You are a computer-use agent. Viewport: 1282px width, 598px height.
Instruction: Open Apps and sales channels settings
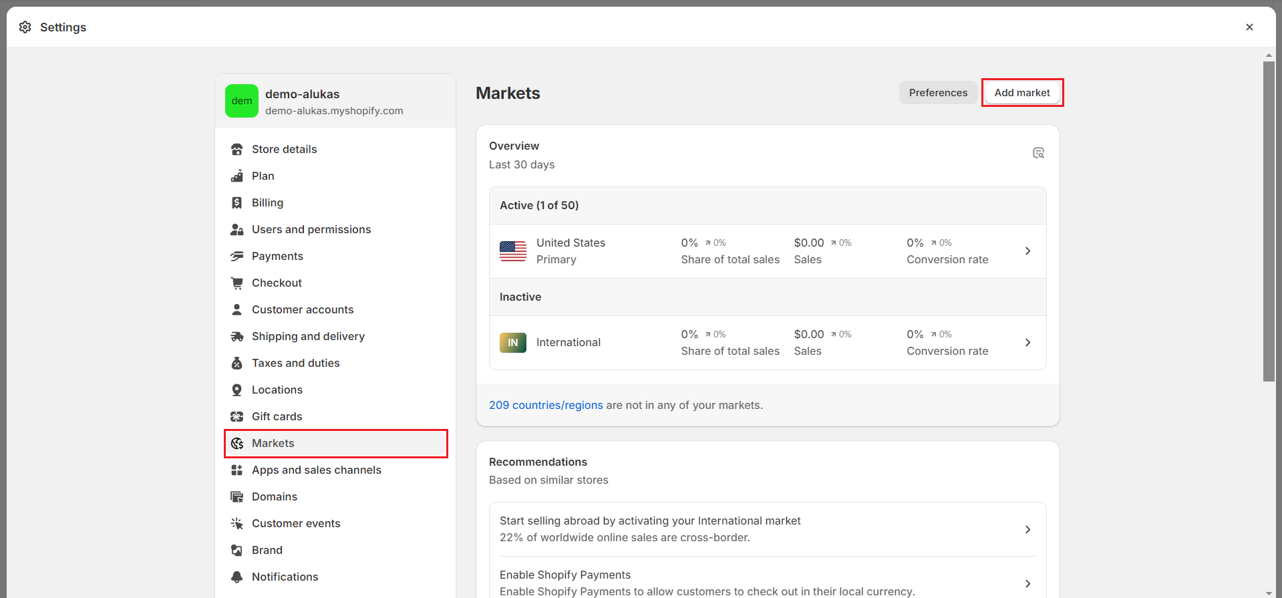[x=316, y=470]
